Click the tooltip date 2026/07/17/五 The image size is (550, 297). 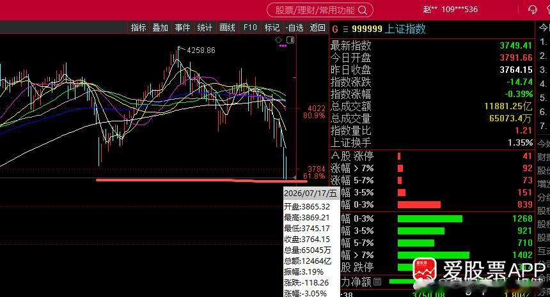coord(310,194)
